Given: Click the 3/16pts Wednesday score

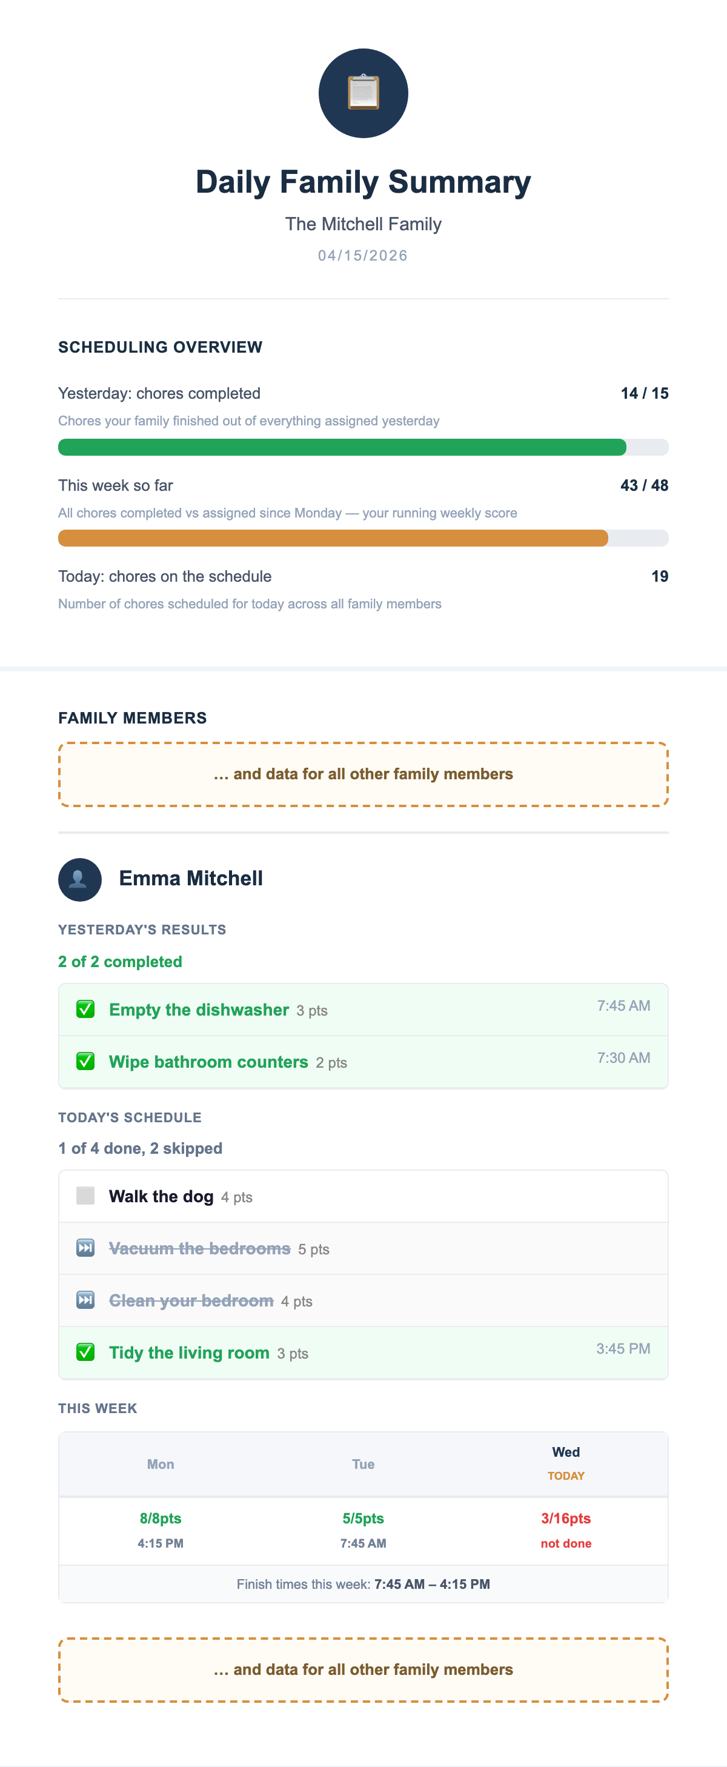Looking at the screenshot, I should click(x=566, y=1518).
